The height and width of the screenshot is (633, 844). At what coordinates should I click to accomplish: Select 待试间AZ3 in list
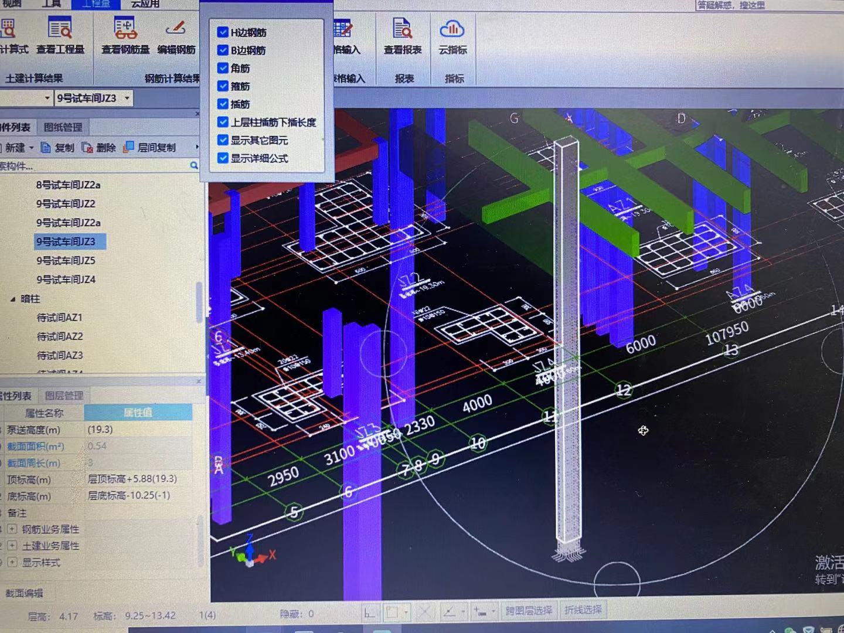click(x=60, y=355)
